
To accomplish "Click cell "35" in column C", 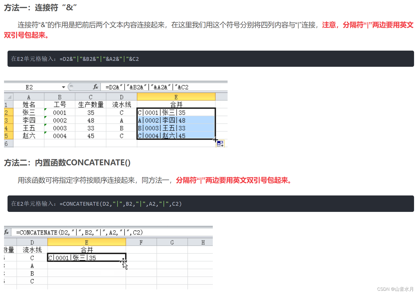I will 91,112.
